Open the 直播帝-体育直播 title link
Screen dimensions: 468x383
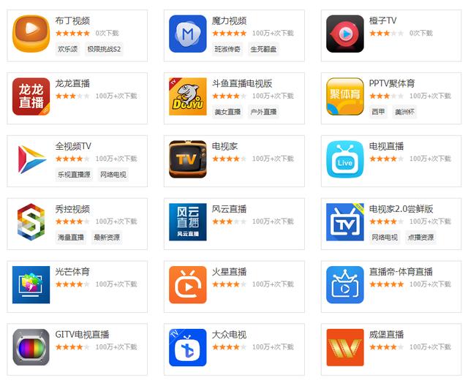(x=401, y=272)
